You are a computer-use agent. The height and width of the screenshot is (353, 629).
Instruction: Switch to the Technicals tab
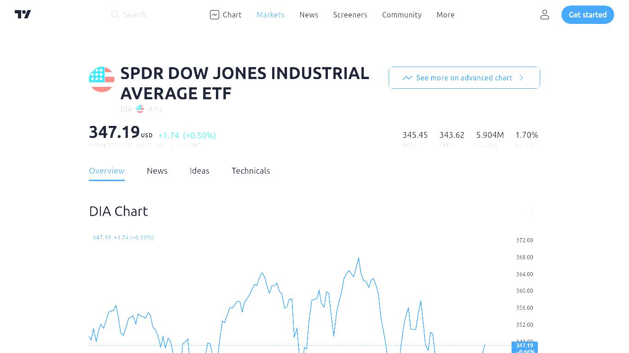251,171
